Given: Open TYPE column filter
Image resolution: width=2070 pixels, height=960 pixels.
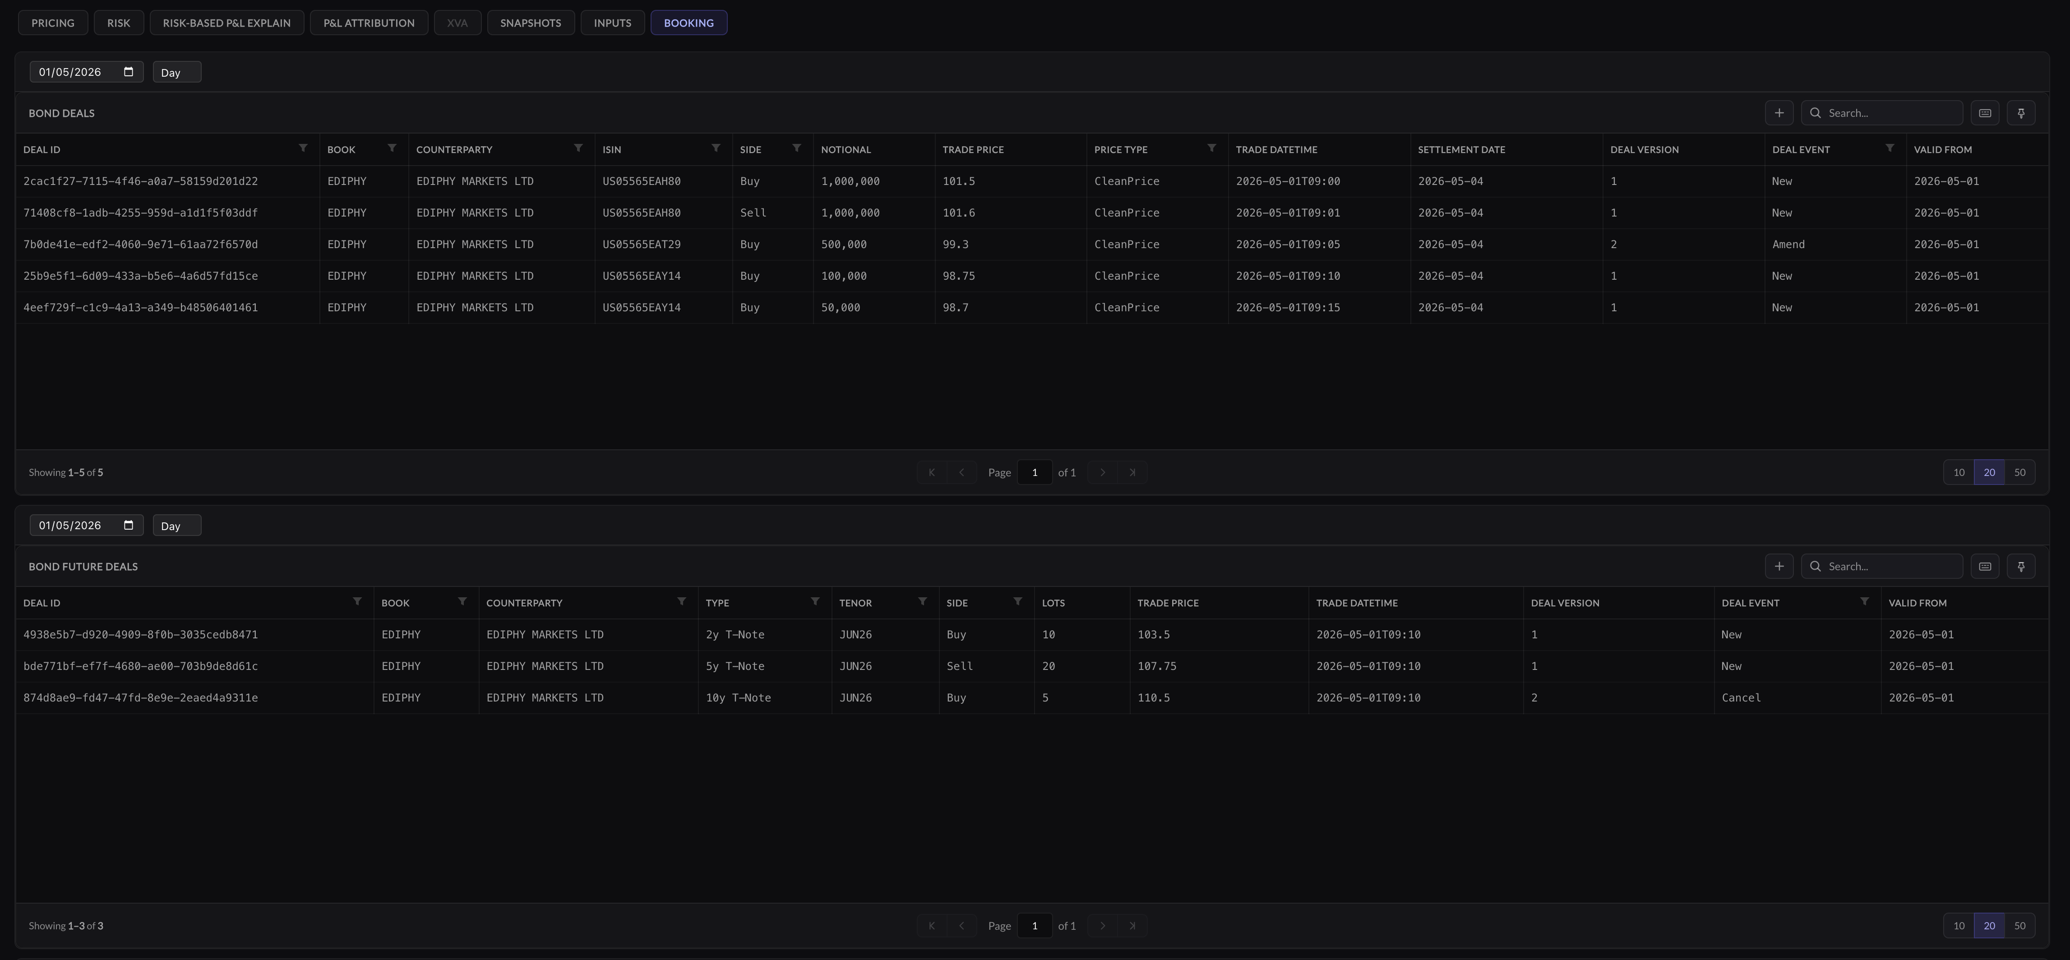Looking at the screenshot, I should click(816, 602).
